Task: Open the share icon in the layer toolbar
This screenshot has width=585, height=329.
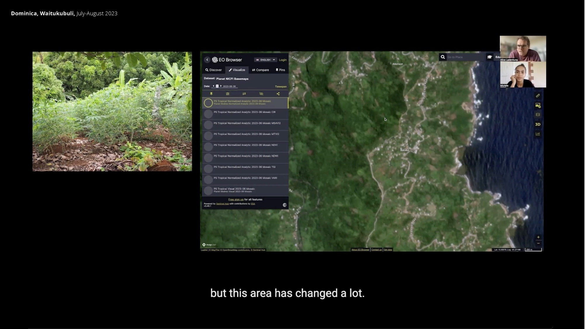Action: 278,94
